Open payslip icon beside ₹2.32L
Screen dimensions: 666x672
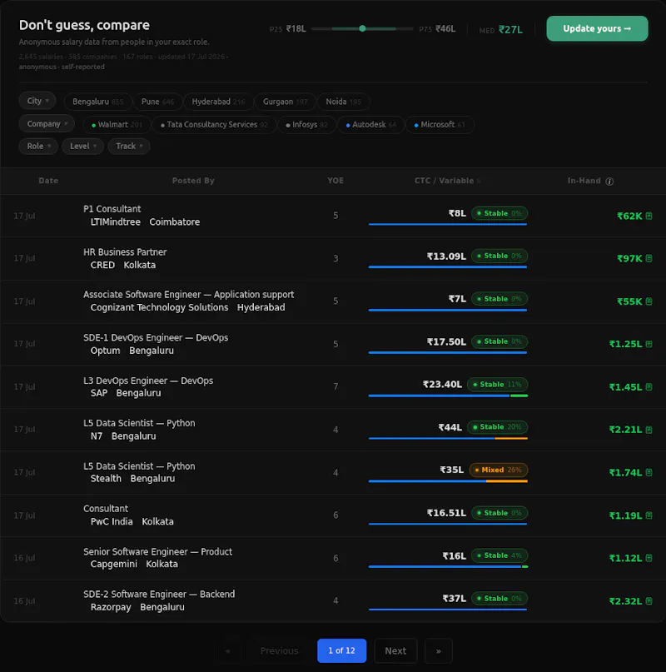click(649, 601)
